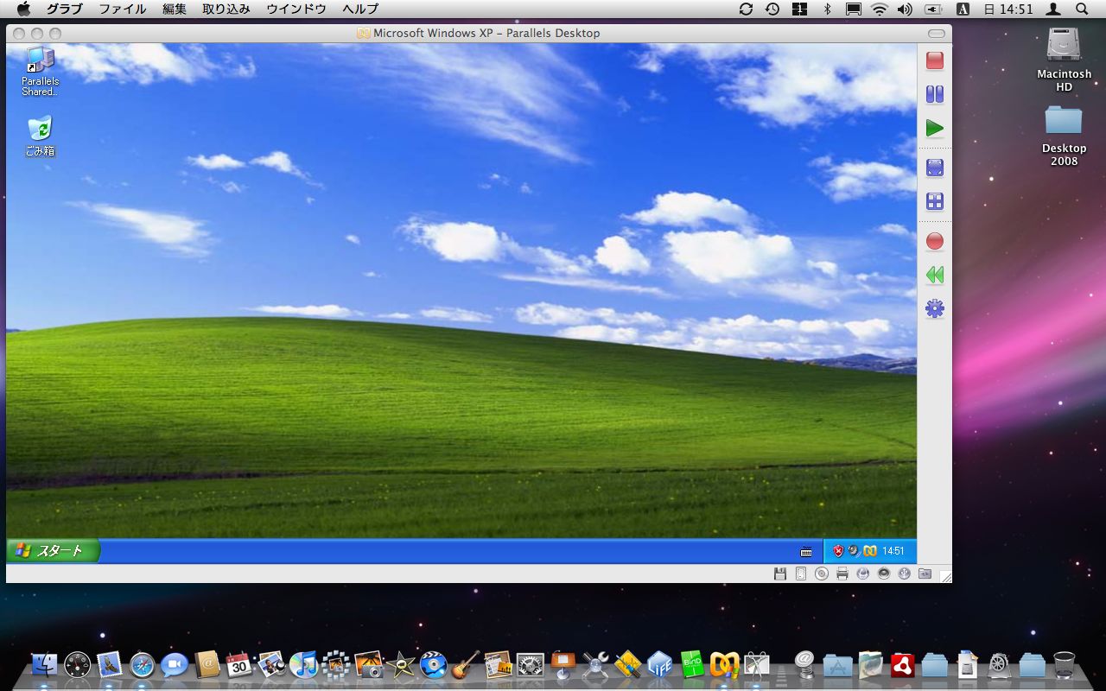Open Finder from the Dock
This screenshot has height=691, width=1106.
pos(44,664)
